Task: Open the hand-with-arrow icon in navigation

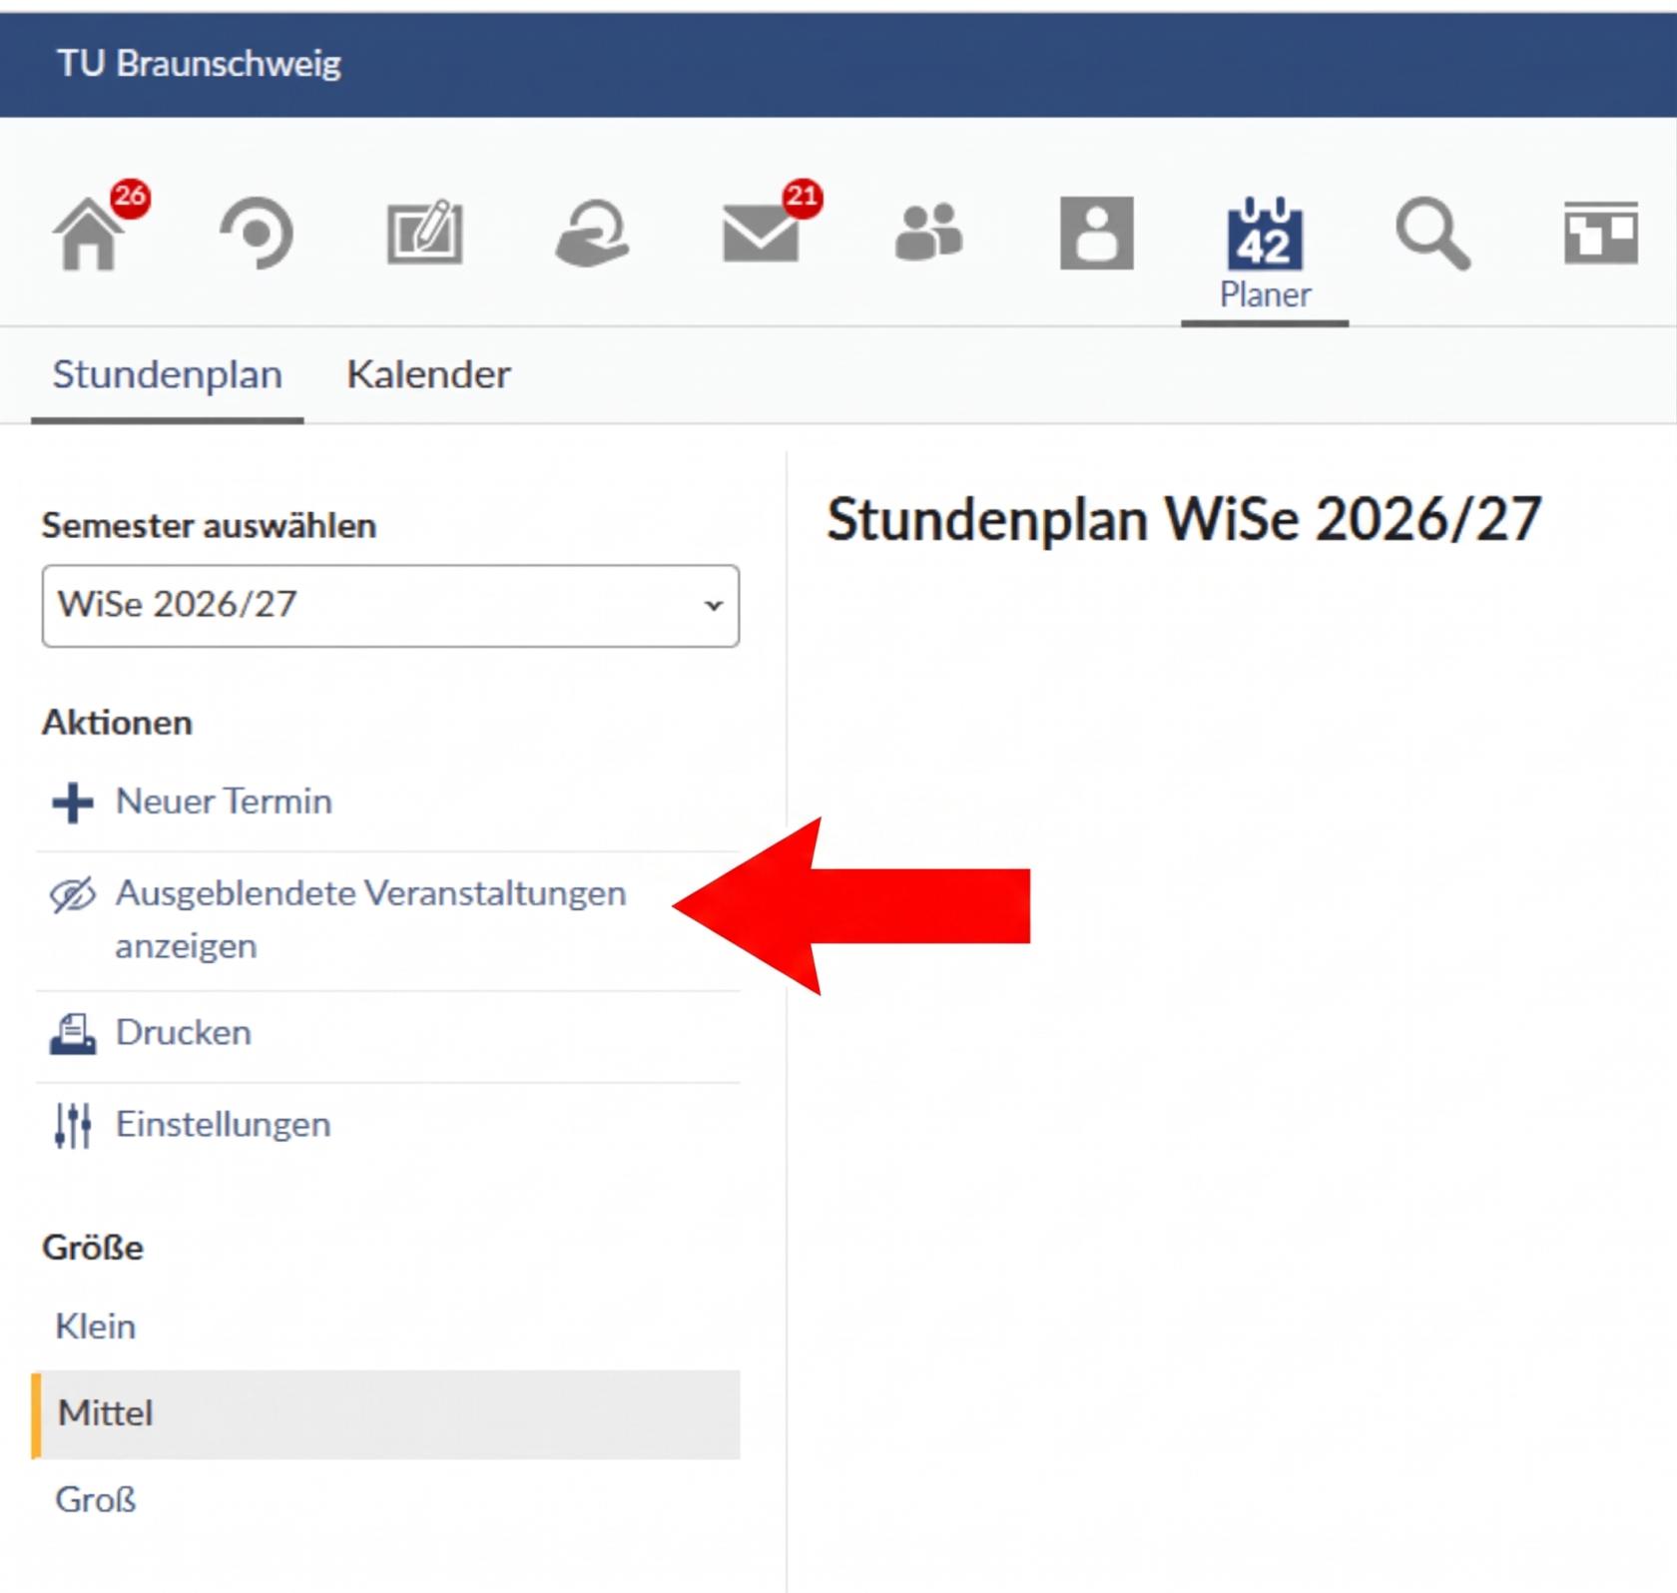Action: click(592, 234)
